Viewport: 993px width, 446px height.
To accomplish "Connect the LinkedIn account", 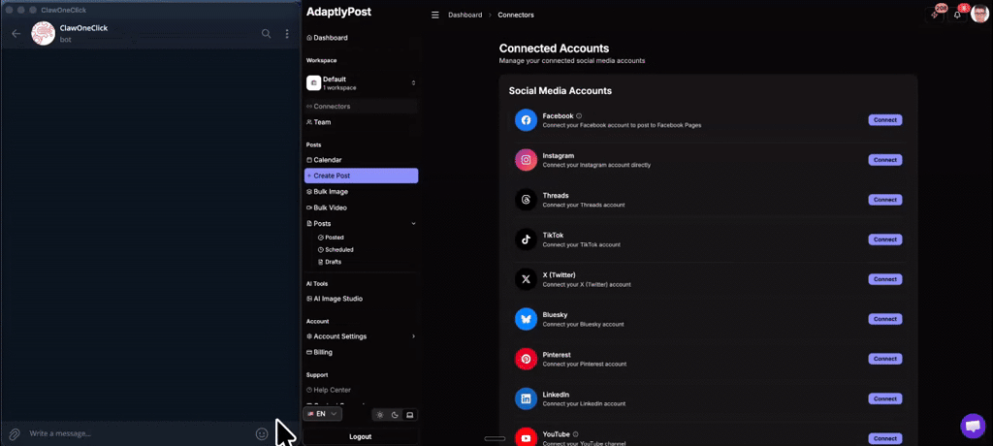I will [884, 399].
